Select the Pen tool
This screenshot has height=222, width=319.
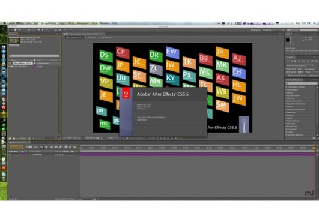coord(43,30)
